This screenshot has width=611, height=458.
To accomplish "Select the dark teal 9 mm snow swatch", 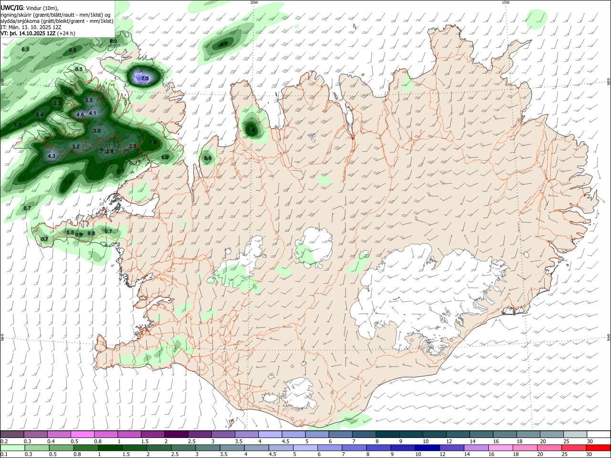I will pos(411,434).
